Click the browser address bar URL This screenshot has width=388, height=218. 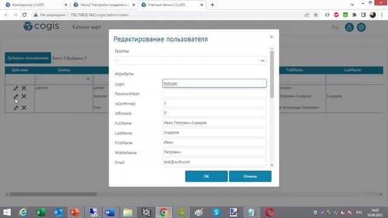[99, 15]
